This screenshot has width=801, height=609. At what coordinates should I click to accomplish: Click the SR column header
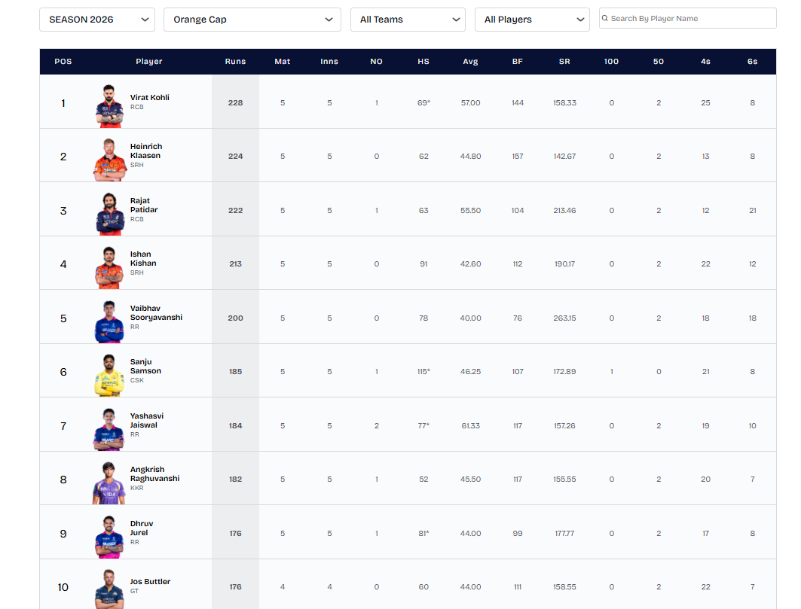pyautogui.click(x=564, y=62)
